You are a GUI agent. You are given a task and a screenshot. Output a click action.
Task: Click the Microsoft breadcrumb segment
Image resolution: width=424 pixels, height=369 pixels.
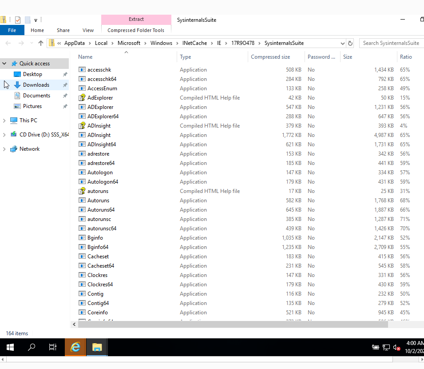tap(129, 43)
